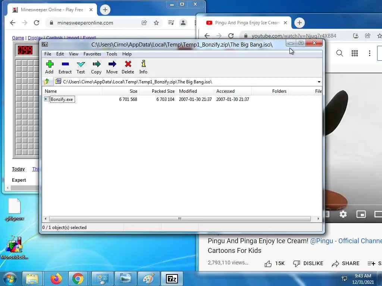
Task: Click the Game link on Minesweeper page
Action: click(x=18, y=38)
